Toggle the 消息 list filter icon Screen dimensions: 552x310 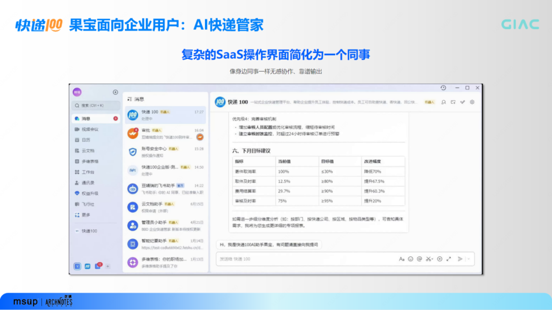click(129, 99)
